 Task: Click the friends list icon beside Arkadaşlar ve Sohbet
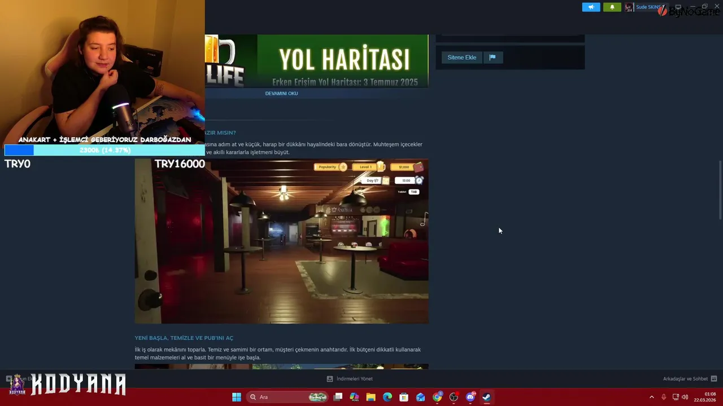point(714,379)
